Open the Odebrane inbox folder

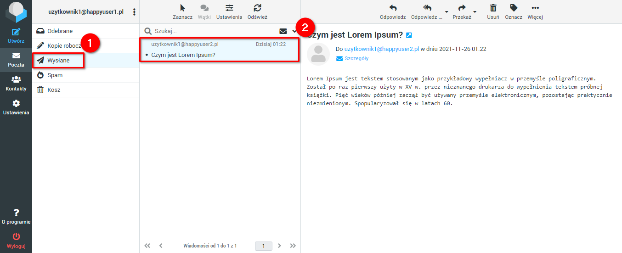85,31
